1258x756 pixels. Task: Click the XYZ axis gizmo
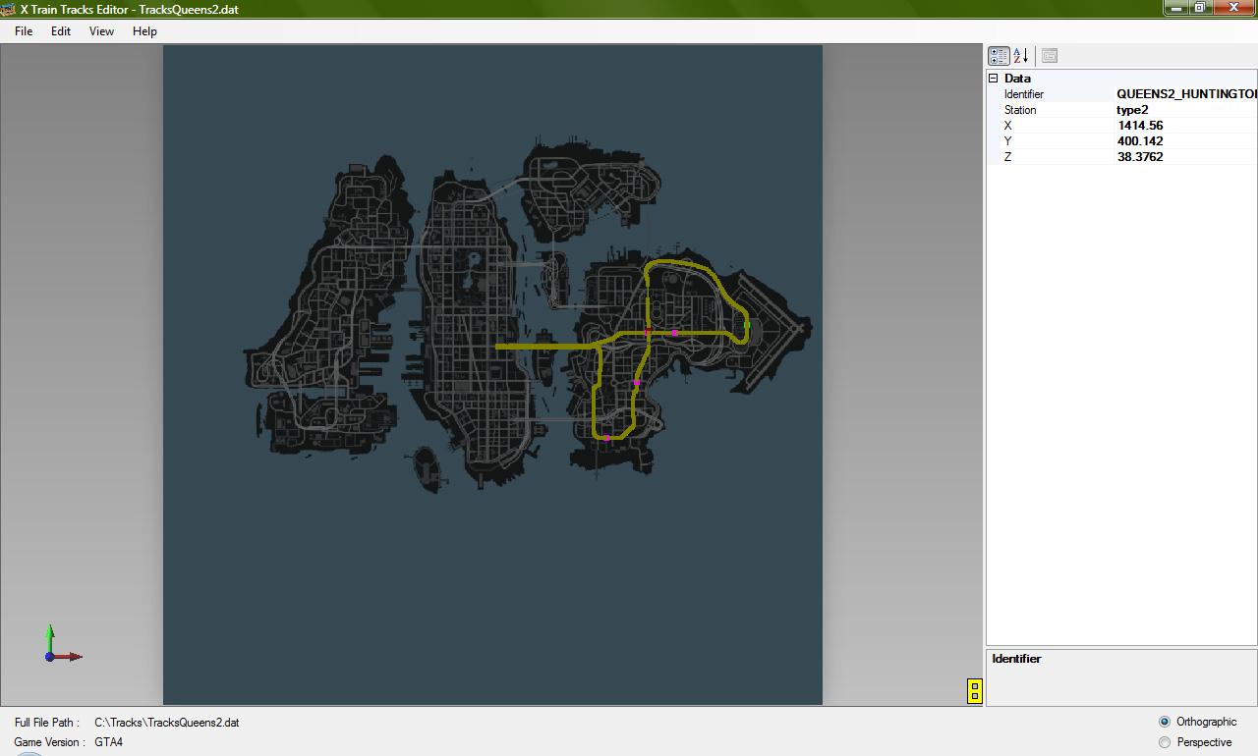click(63, 644)
